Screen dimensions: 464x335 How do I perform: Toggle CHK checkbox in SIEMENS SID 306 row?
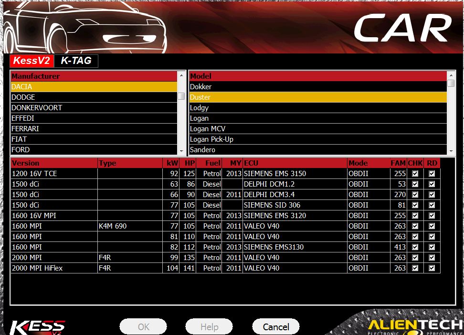coord(415,205)
